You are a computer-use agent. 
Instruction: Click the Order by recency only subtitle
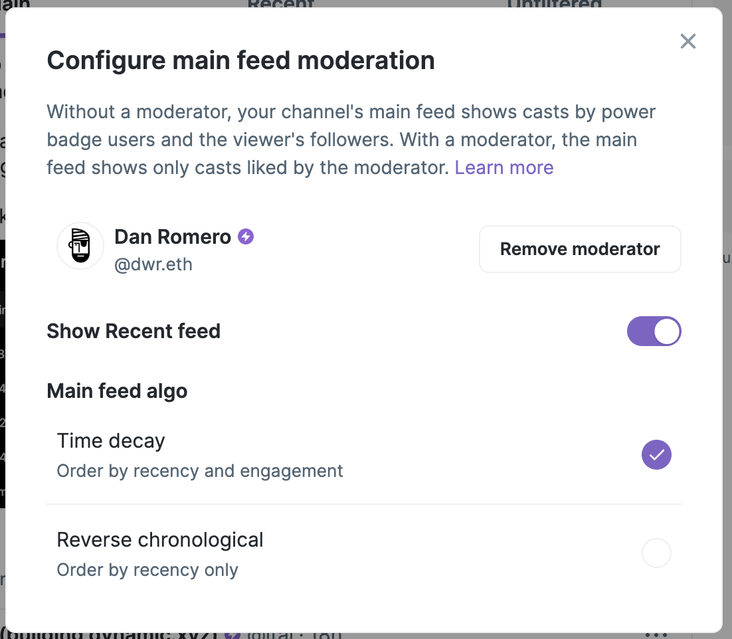[147, 570]
